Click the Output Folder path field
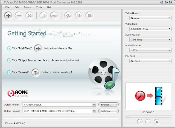175x128 pixels. 57,104
